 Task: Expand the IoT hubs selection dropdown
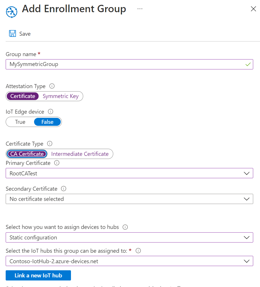coord(246,261)
